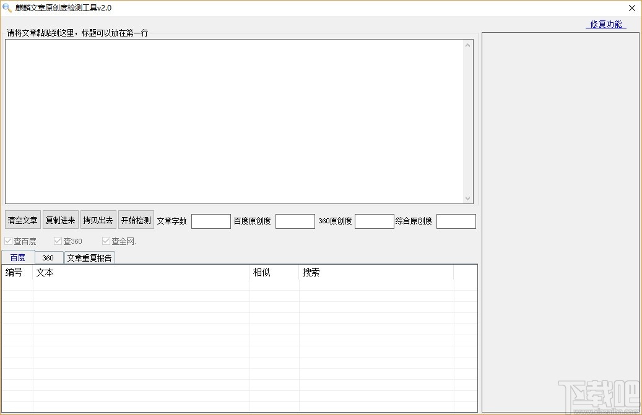Screen dimensions: 642x415
Task: Click the 文章字数 field
Action: coord(211,221)
